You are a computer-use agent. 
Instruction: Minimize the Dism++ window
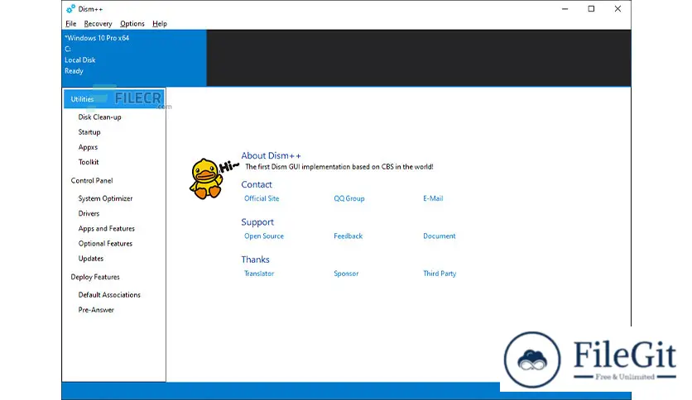point(565,9)
